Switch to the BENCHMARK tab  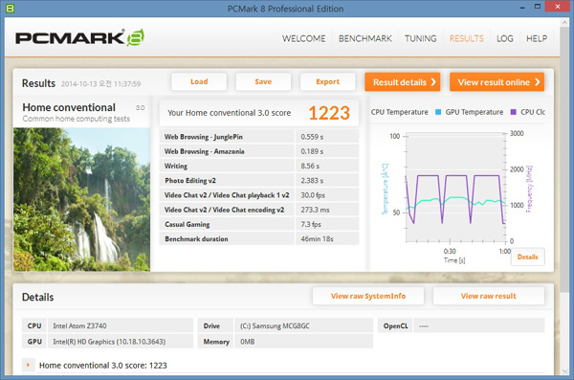click(365, 38)
